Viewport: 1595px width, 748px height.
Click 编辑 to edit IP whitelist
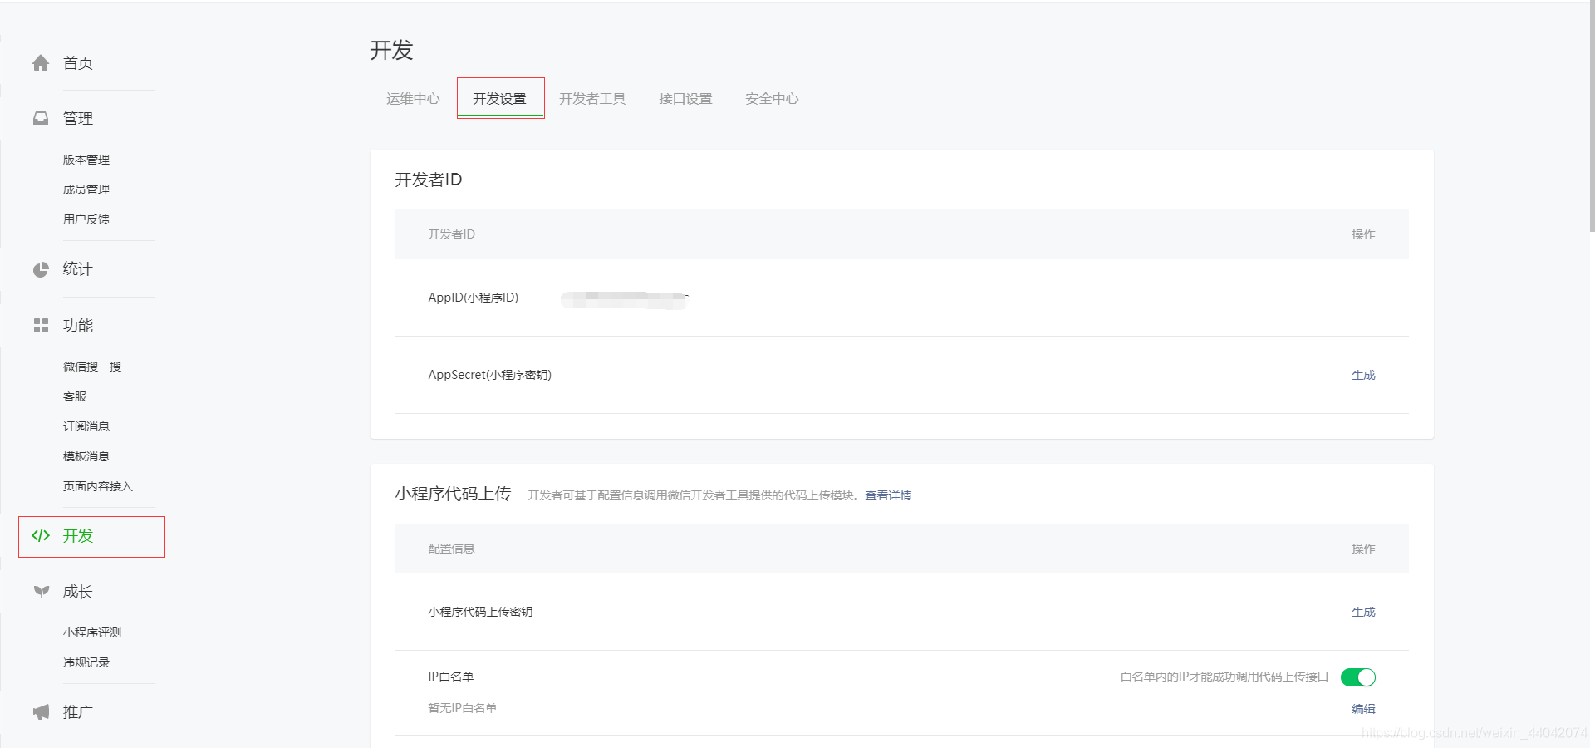click(1363, 708)
